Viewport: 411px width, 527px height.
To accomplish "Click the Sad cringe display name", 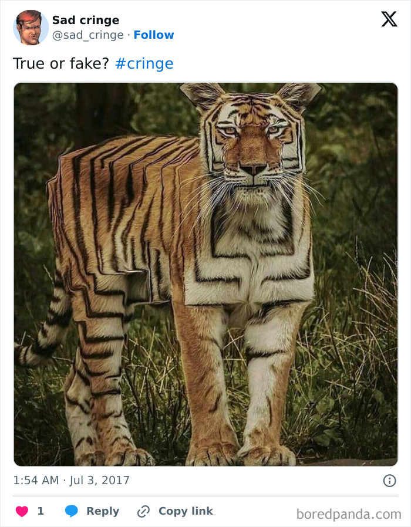I will coord(86,20).
